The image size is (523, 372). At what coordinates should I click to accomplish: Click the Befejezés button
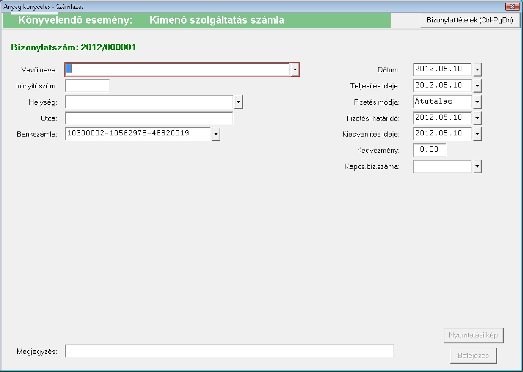(473, 356)
